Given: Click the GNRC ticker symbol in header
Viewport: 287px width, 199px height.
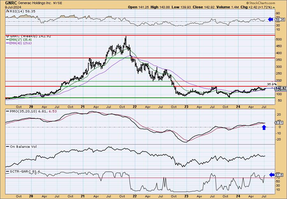Looking at the screenshot, I should coord(11,3).
